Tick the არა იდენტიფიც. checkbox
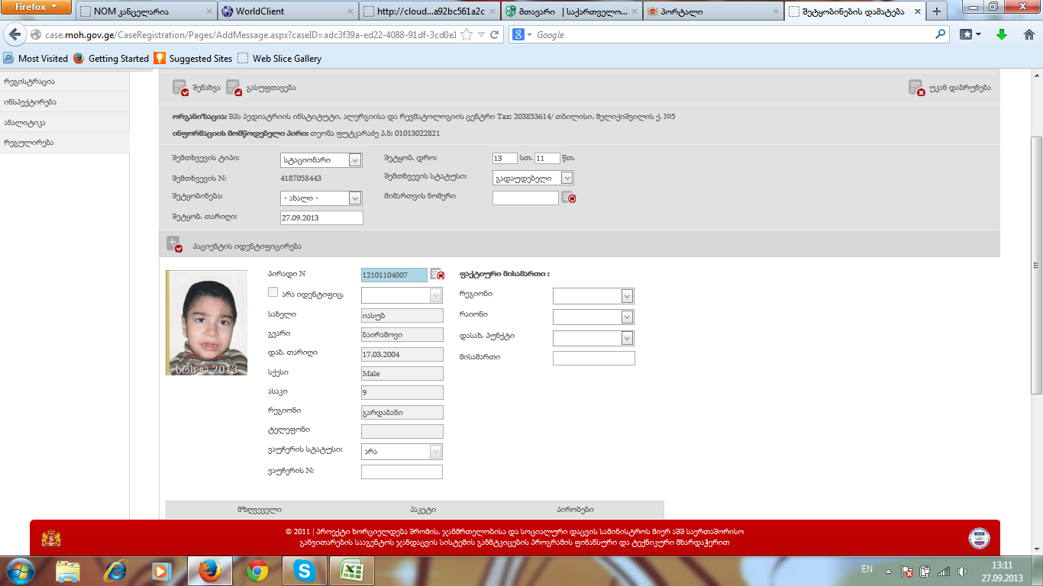 (273, 292)
